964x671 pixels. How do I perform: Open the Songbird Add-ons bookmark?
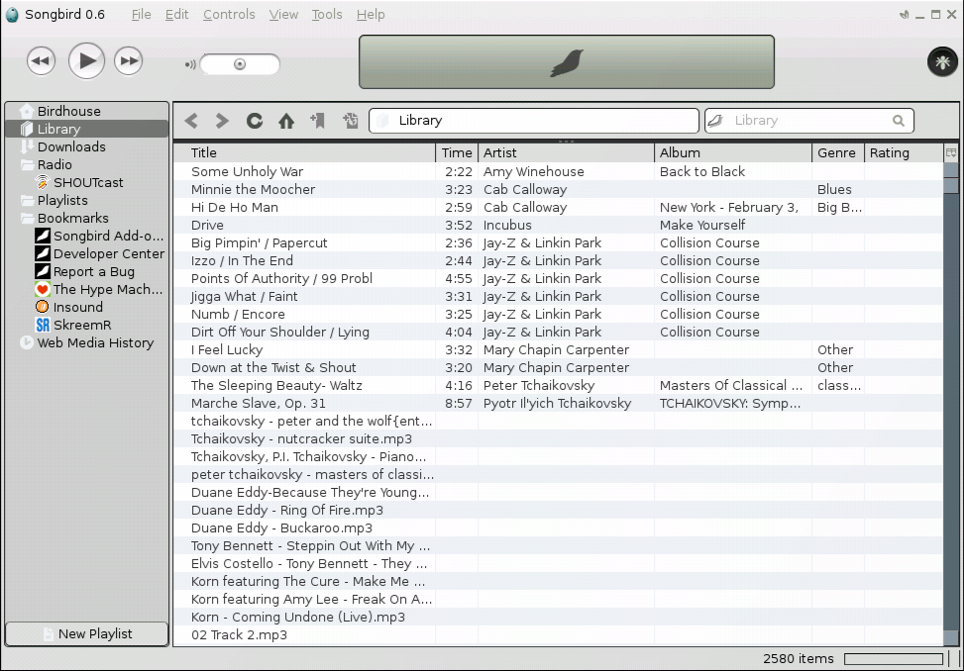point(86,236)
